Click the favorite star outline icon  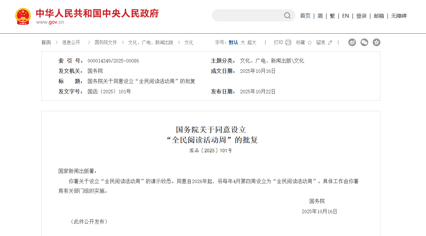tap(309, 42)
